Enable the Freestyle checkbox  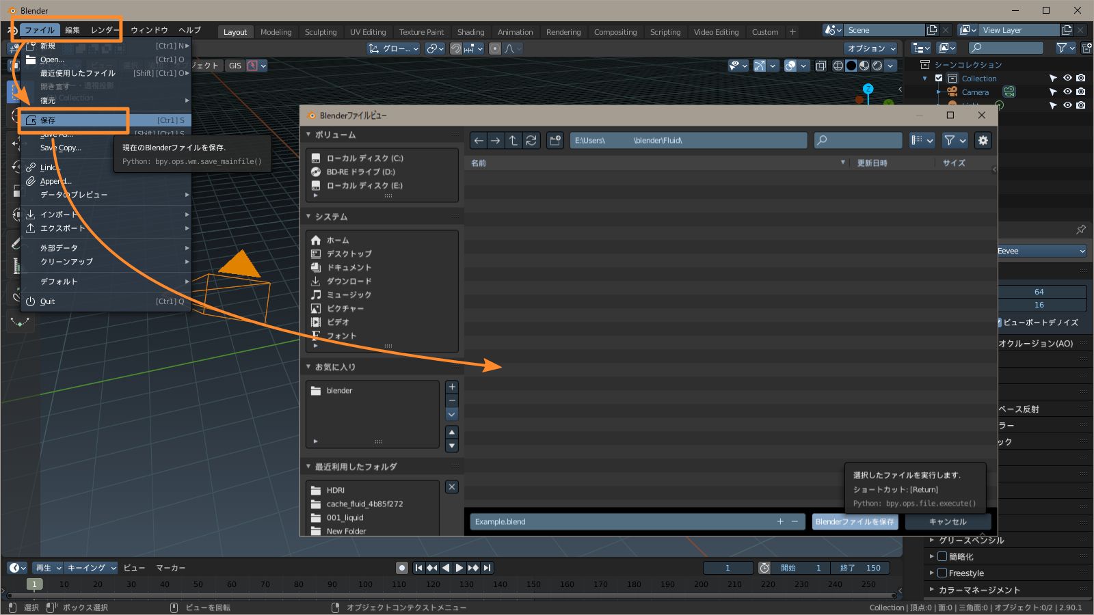(x=942, y=573)
